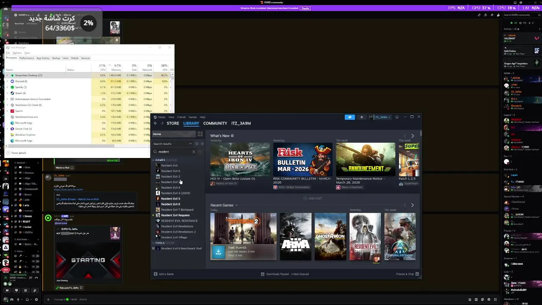Image resolution: width=542 pixels, height=305 pixels.
Task: Toggle Discord microphone mute button
Action: point(19,299)
